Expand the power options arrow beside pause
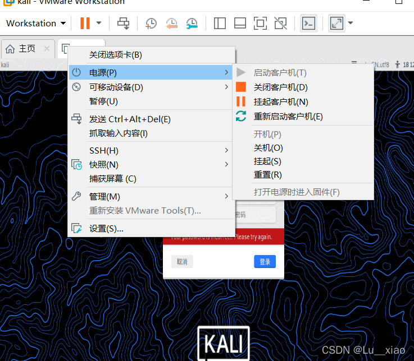This screenshot has height=361, width=414. (x=99, y=23)
